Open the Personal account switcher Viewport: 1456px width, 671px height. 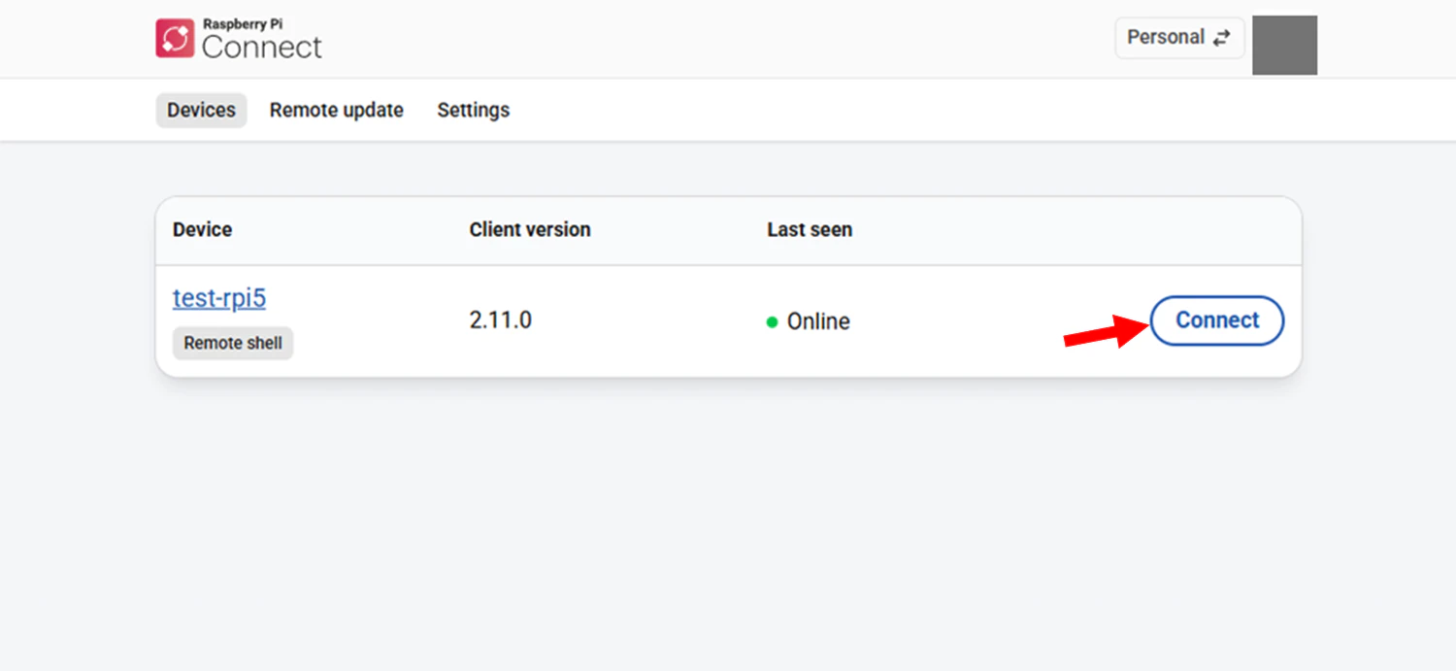(1179, 38)
